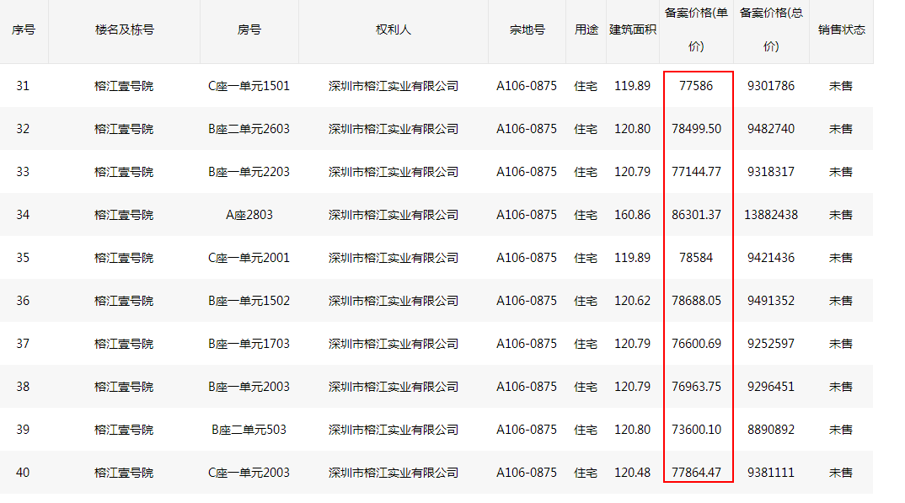905x503 pixels.
Task: Select the 宗地号 column header
Action: click(x=527, y=29)
